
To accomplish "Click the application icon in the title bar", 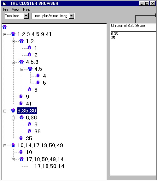I will [4, 3].
